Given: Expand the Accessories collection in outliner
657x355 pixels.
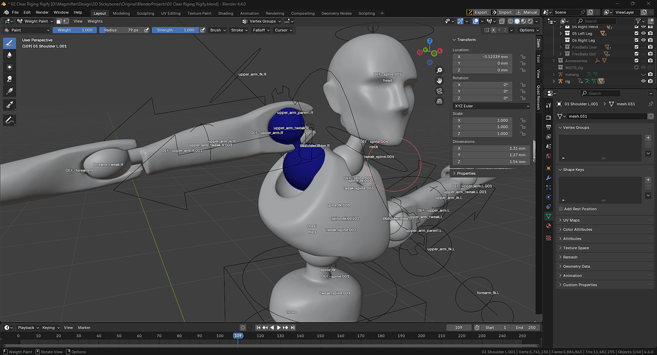Looking at the screenshot, I should [x=554, y=61].
